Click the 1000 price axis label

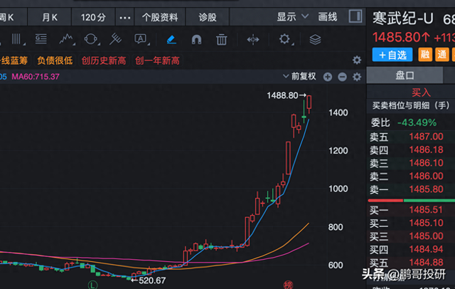click(338, 189)
